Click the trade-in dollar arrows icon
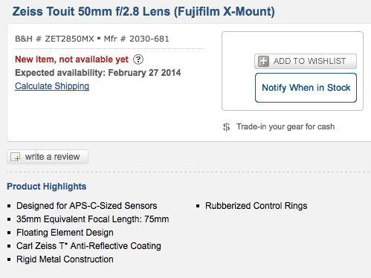 pyautogui.click(x=226, y=127)
